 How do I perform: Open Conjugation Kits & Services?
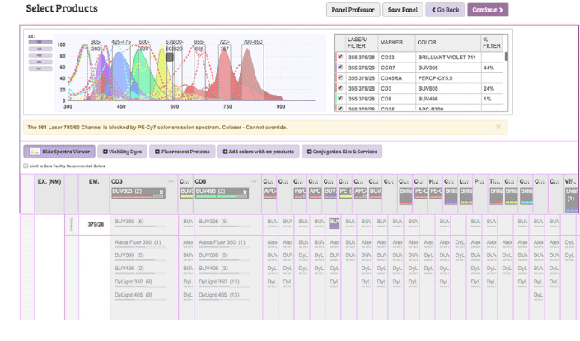[x=342, y=152]
